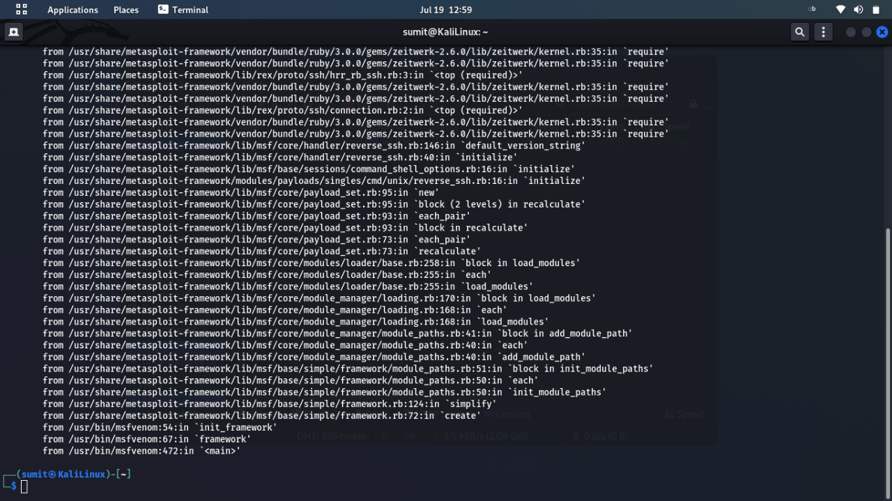Click the qBittorrent tray icon
Viewport: 892px width, 501px height.
[812, 9]
